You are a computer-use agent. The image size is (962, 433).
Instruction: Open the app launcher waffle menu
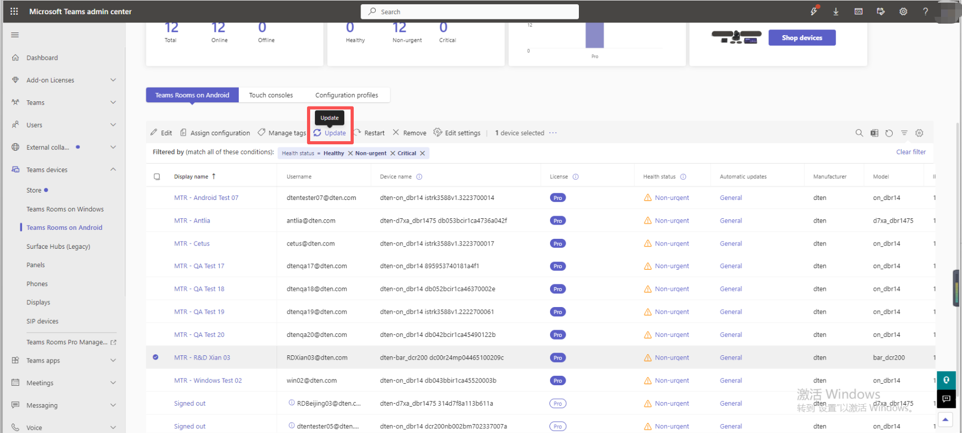tap(14, 11)
